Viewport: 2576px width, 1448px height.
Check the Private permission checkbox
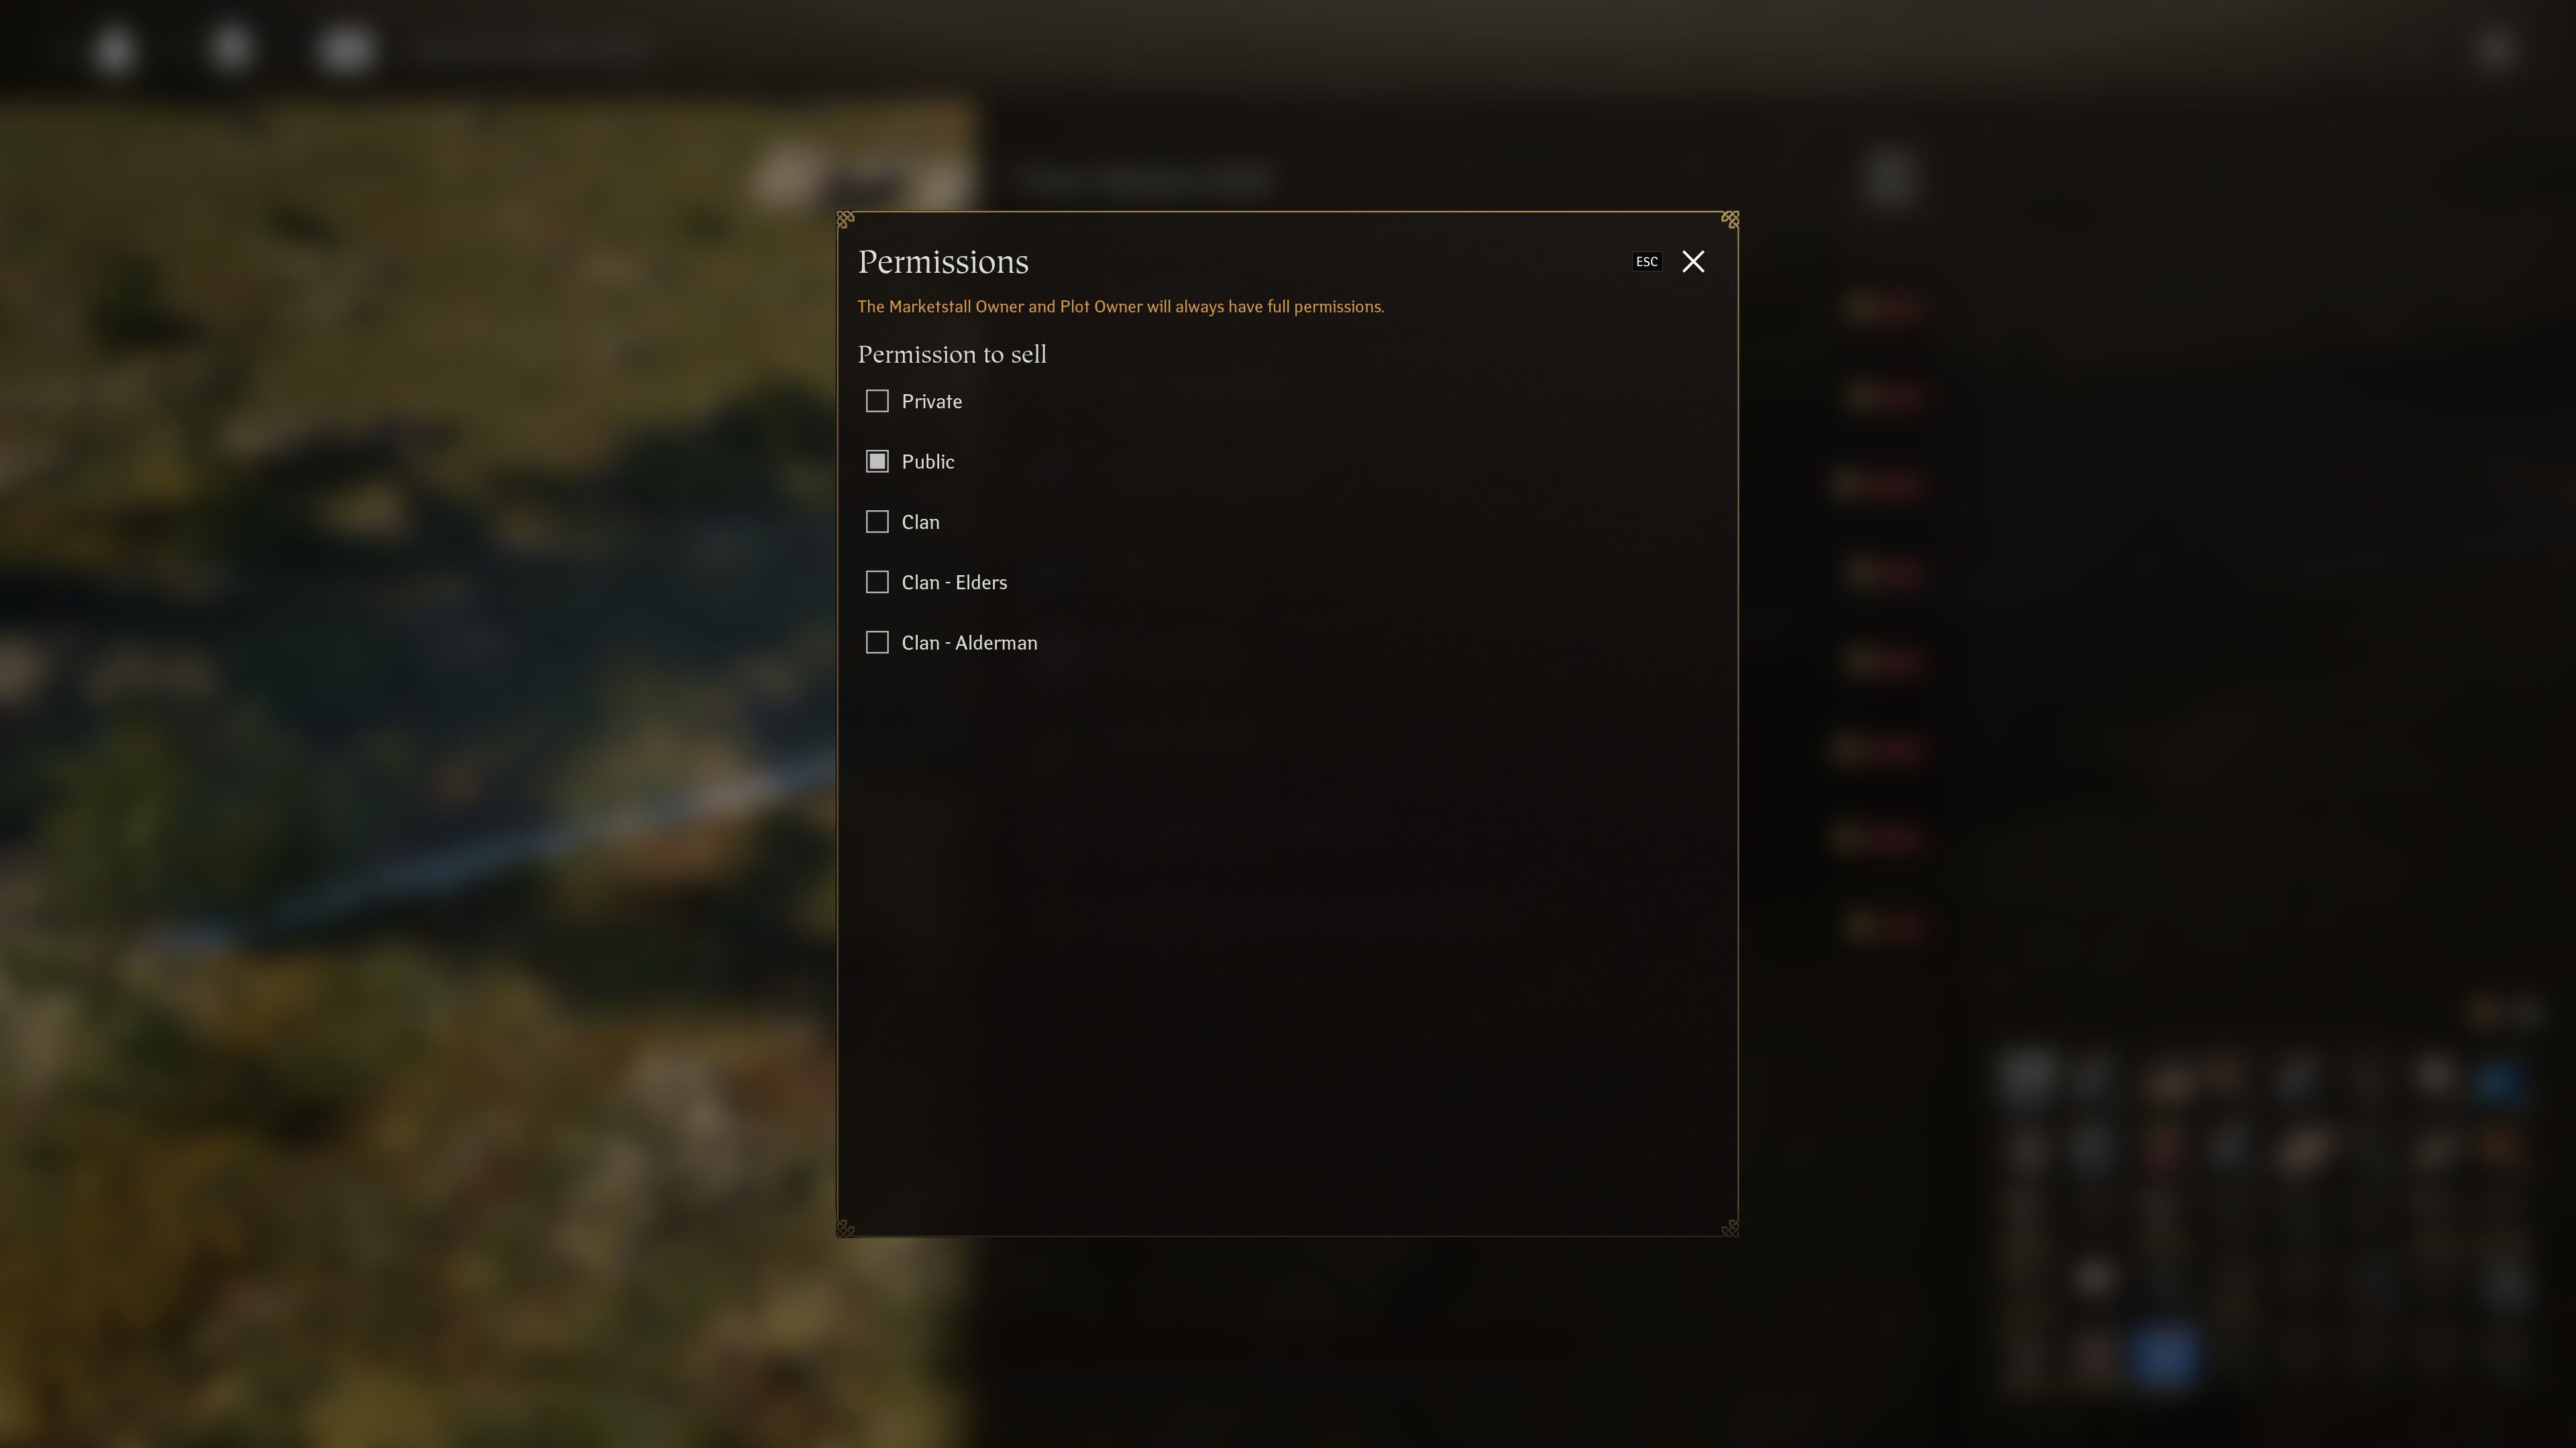pos(877,401)
